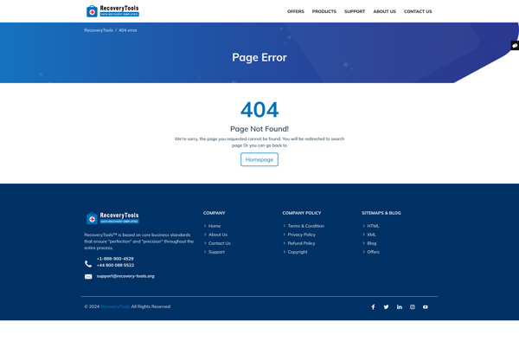
Task: Open the footer Blog link
Action: tap(372, 243)
